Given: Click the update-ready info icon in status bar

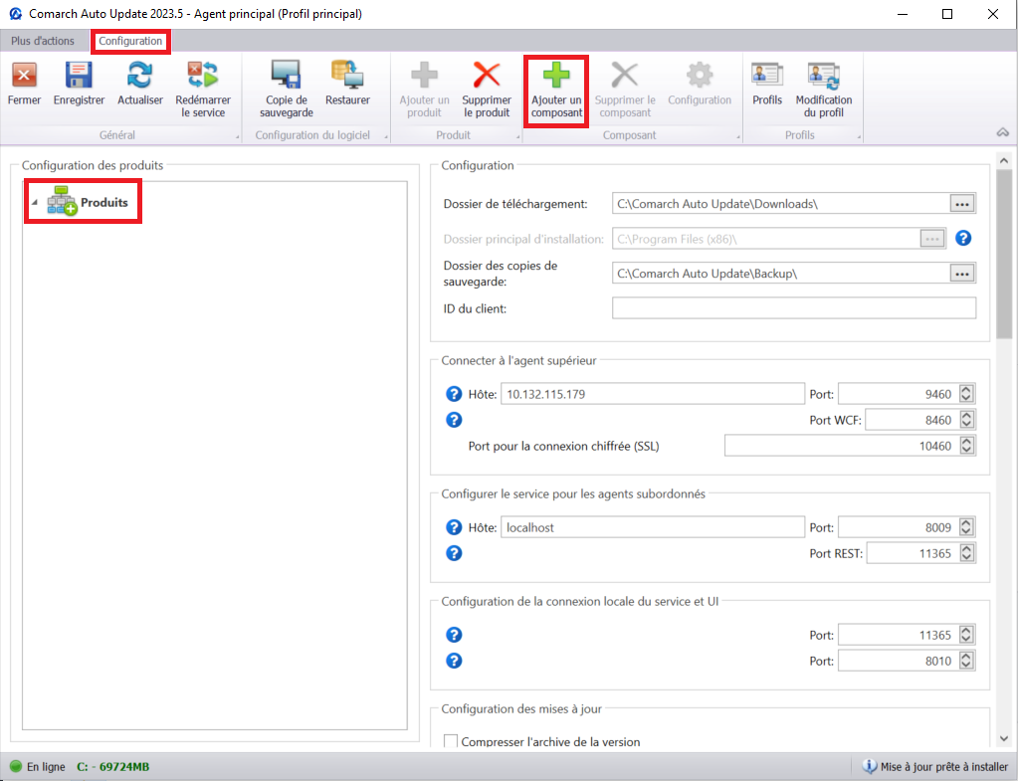Looking at the screenshot, I should (869, 767).
